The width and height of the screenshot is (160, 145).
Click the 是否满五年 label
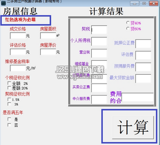click(x=13, y=112)
